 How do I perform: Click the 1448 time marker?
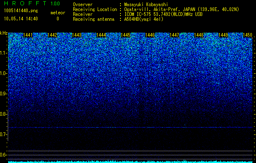[199, 35]
